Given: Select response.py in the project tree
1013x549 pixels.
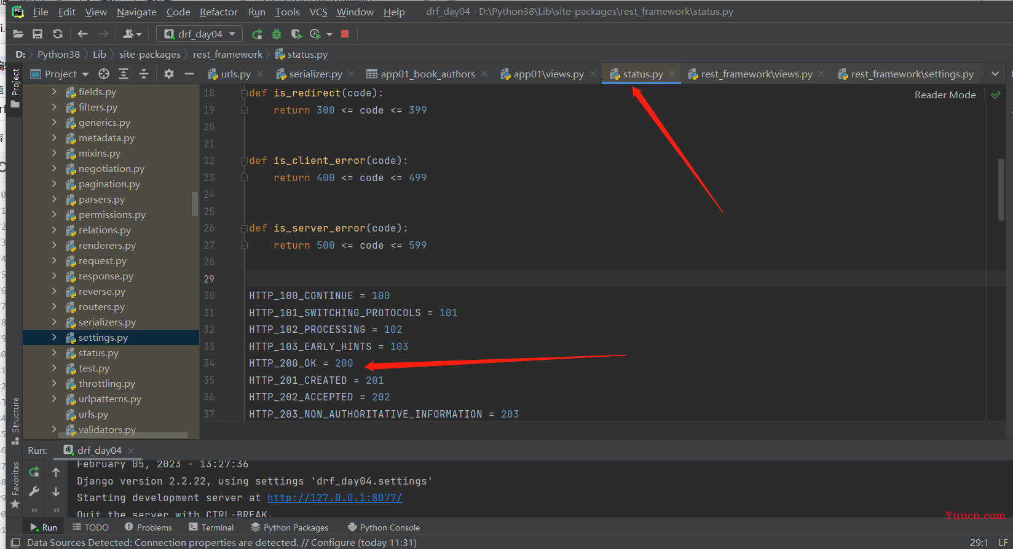Looking at the screenshot, I should [x=106, y=276].
